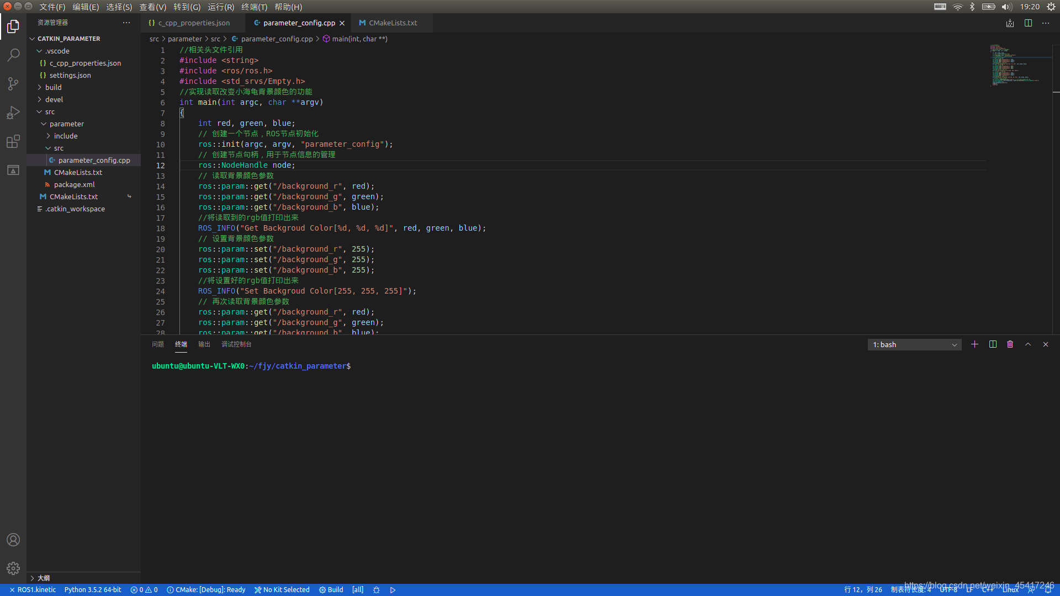Close the terminal panel
Image resolution: width=1060 pixels, height=596 pixels.
[x=1046, y=344]
